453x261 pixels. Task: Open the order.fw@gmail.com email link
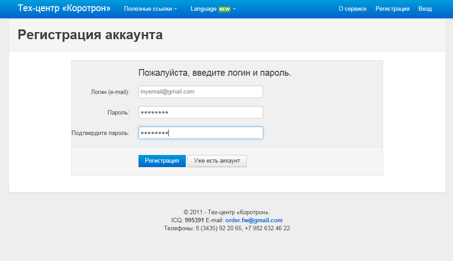253,220
